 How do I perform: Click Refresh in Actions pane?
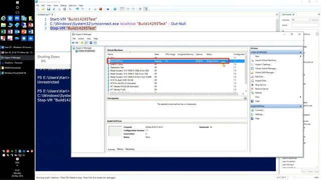pos(258,93)
